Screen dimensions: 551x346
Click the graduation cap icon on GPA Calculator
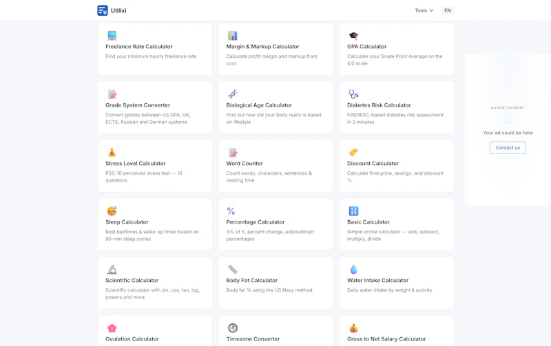pos(353,36)
